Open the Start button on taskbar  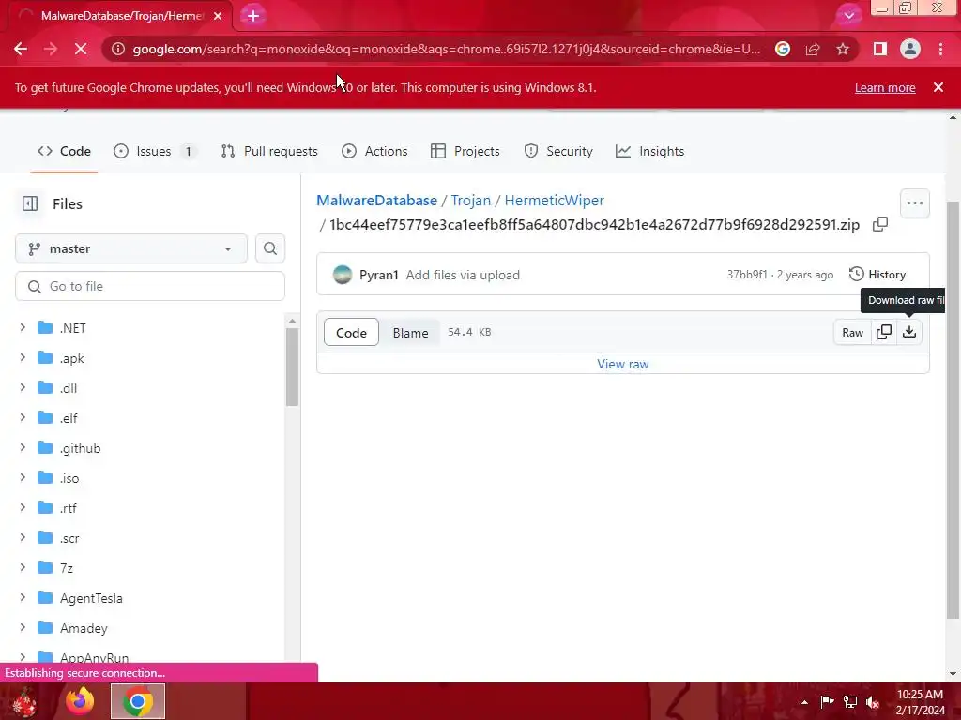click(x=24, y=701)
